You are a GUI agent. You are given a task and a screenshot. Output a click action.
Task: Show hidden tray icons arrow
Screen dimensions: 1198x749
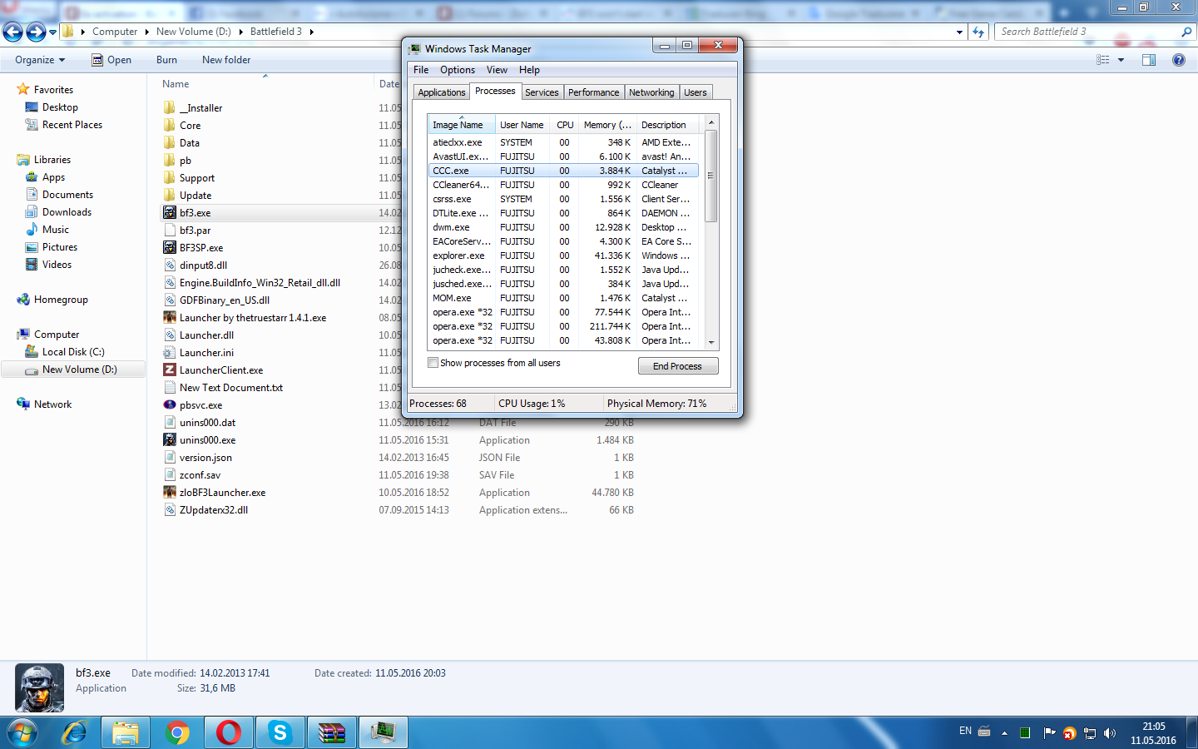pos(1004,733)
